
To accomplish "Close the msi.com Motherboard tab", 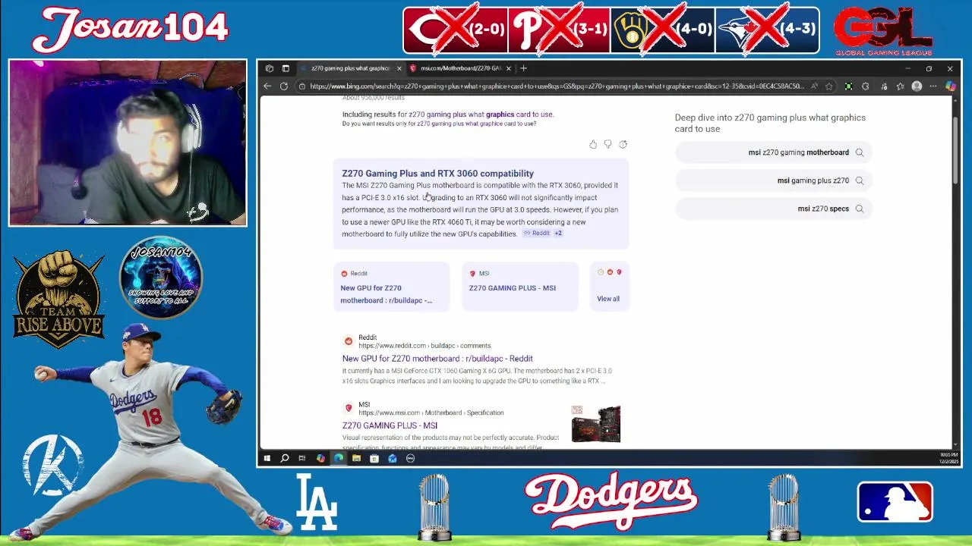I will coord(508,68).
